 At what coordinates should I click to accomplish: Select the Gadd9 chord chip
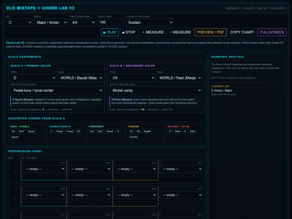point(148,131)
